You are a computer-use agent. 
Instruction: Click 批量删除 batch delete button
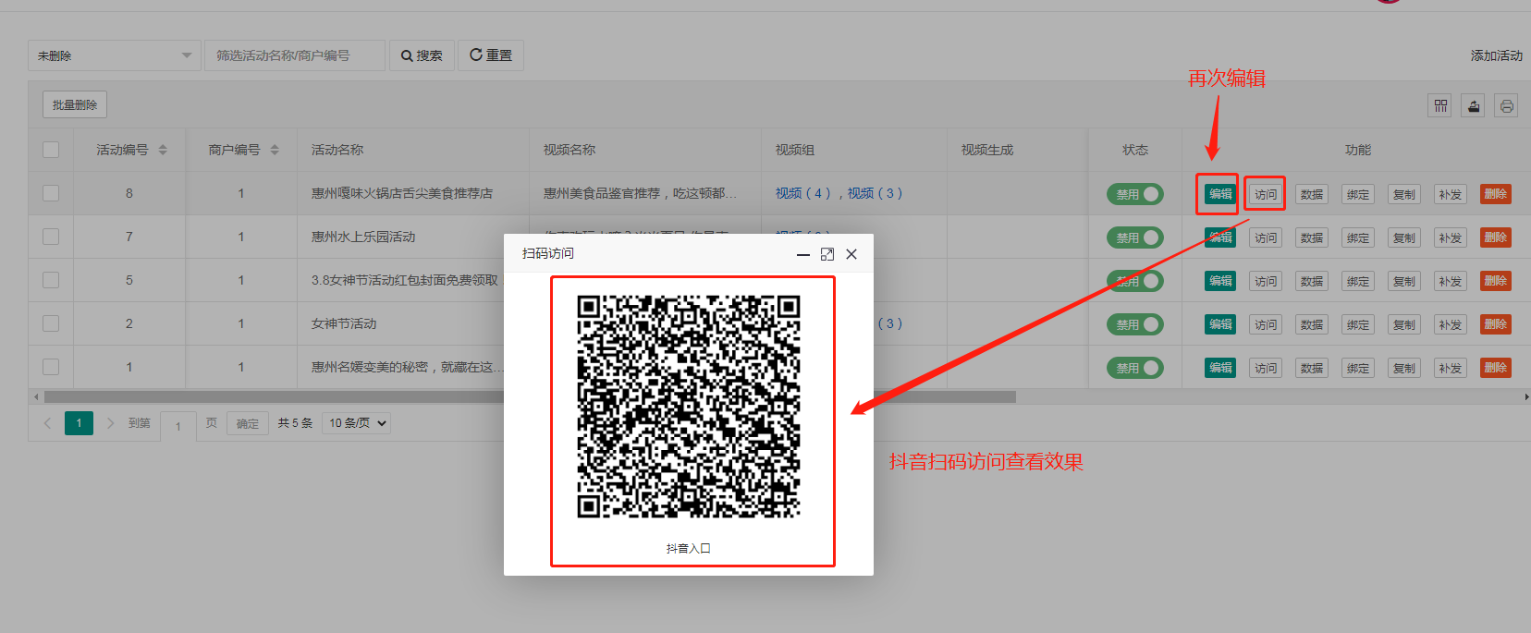[75, 105]
